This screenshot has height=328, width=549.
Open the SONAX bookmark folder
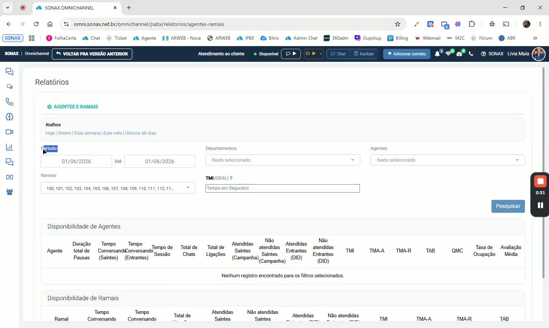[13, 38]
